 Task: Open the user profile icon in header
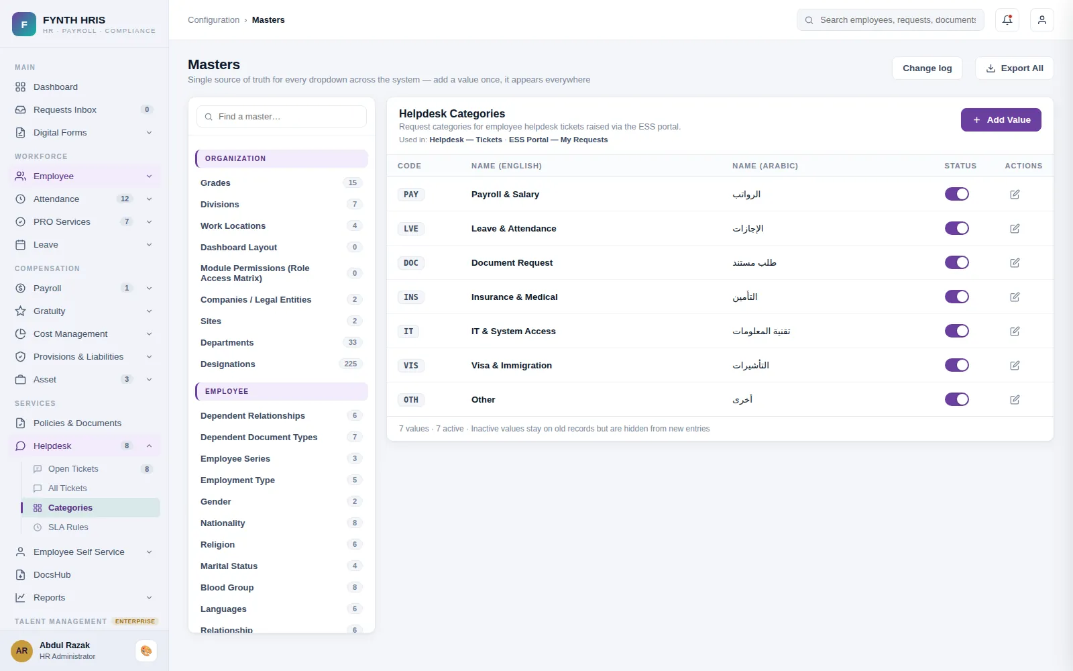1042,20
